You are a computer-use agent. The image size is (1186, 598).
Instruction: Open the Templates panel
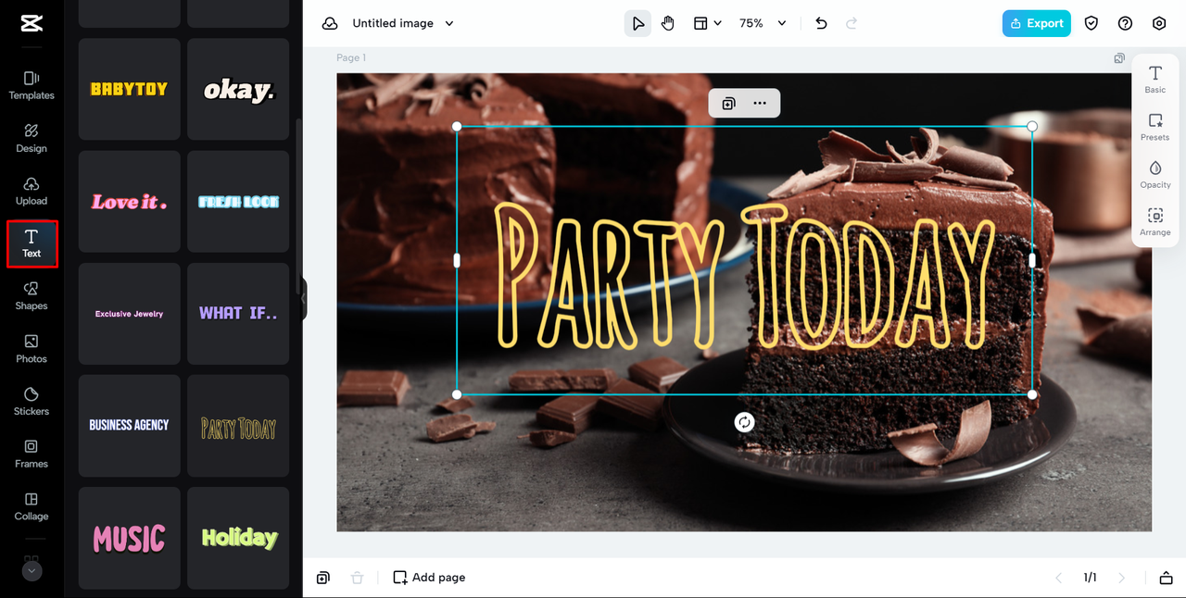32,85
